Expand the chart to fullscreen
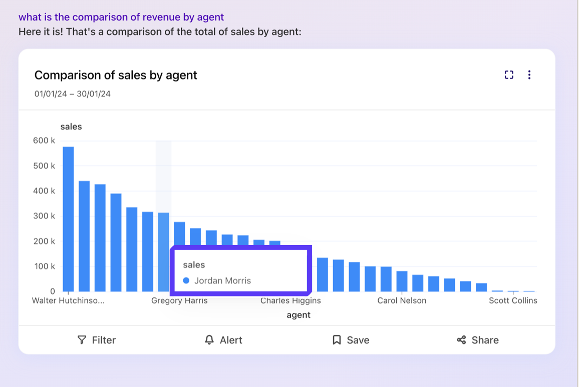This screenshot has height=387, width=579. coord(509,74)
